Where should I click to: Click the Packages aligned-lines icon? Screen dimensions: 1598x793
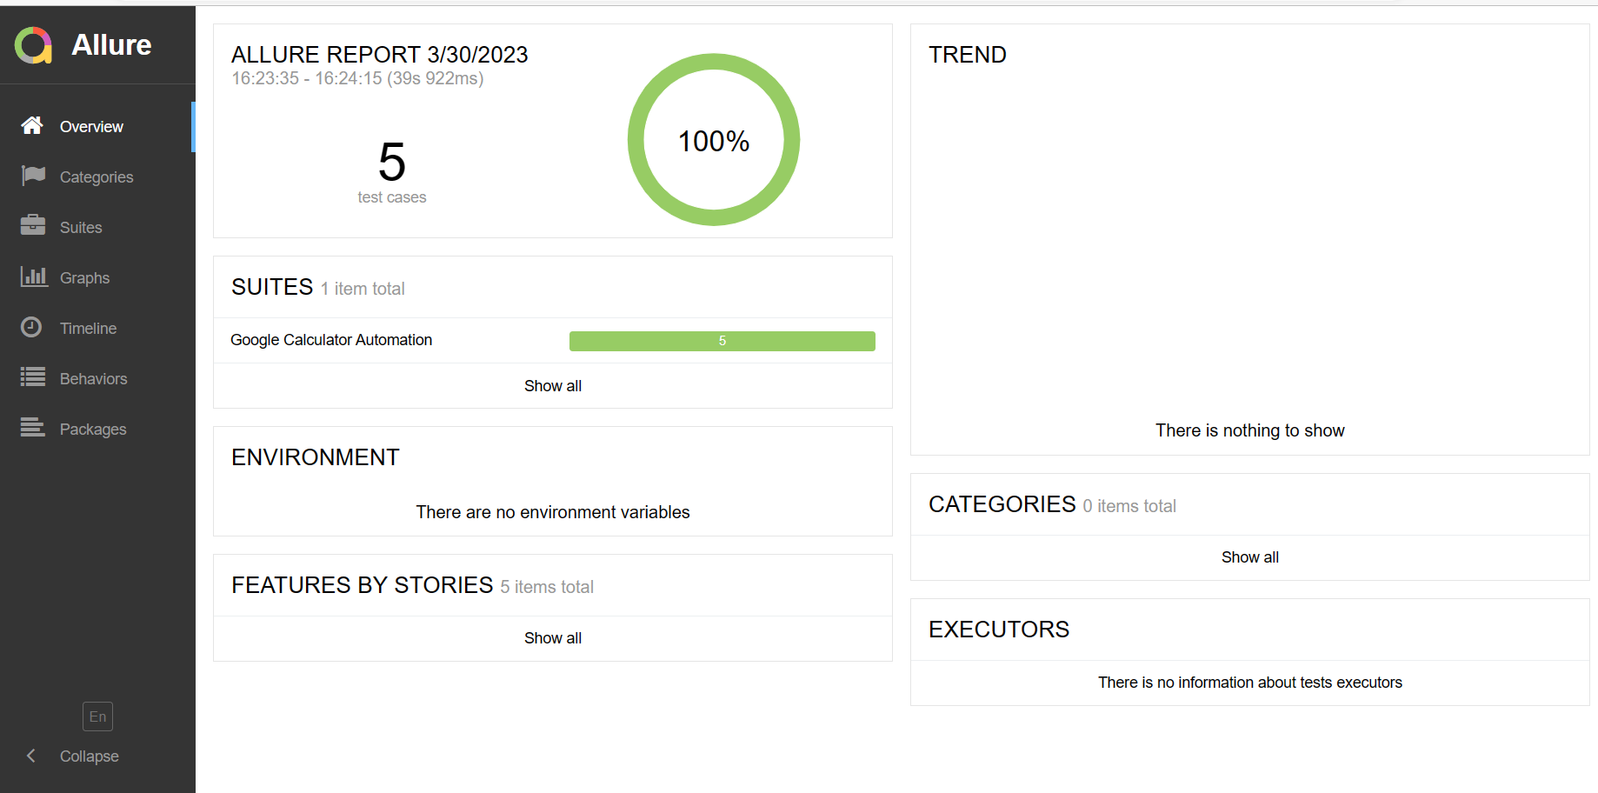pos(33,427)
